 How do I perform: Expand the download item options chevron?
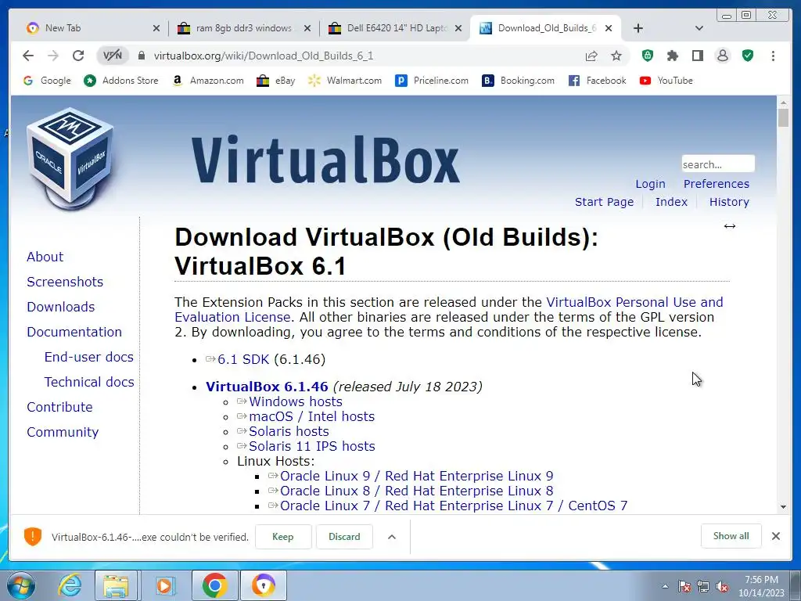coord(392,537)
